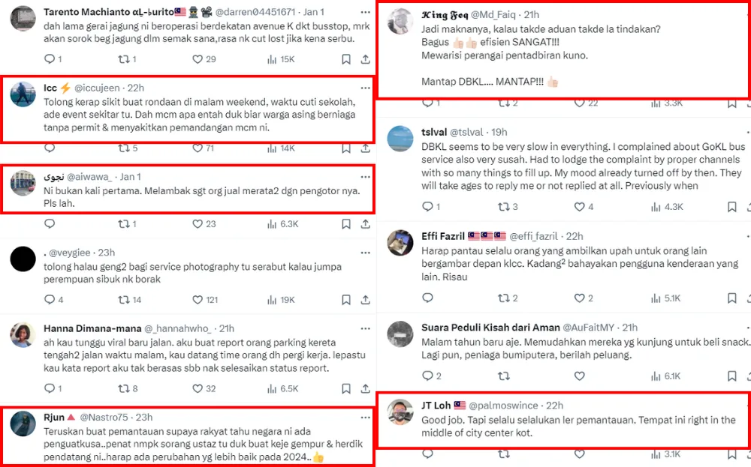The width and height of the screenshot is (751, 467).
Task: Repost Effi Fazril's tweet
Action: tap(503, 298)
